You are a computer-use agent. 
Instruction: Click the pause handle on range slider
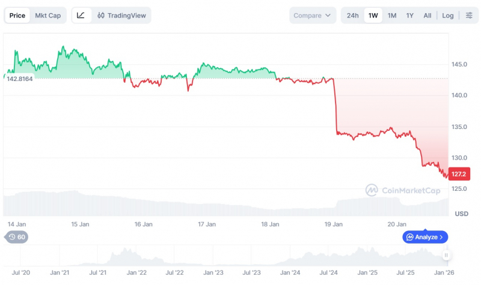click(446, 255)
